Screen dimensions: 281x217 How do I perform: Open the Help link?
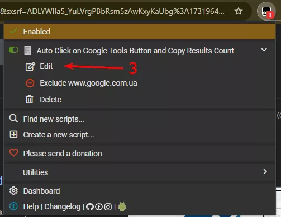click(31, 206)
